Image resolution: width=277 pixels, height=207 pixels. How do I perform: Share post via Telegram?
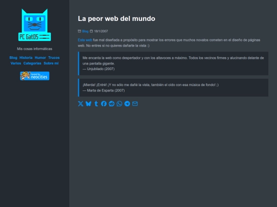pyautogui.click(x=127, y=104)
